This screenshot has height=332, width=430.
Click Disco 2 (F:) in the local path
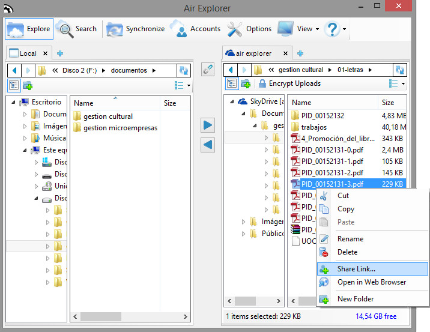pos(79,70)
